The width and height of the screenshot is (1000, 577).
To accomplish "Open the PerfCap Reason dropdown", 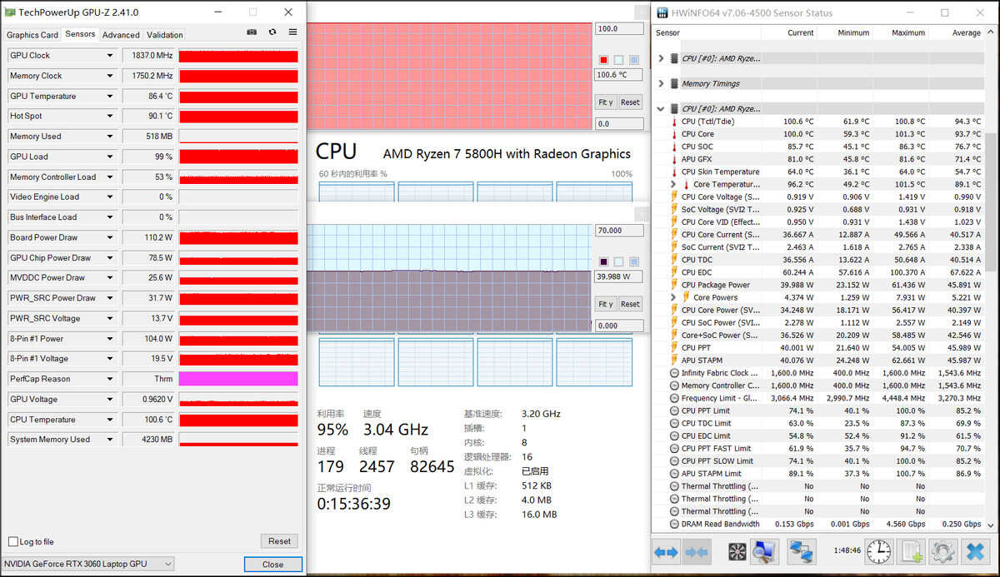I will click(109, 379).
